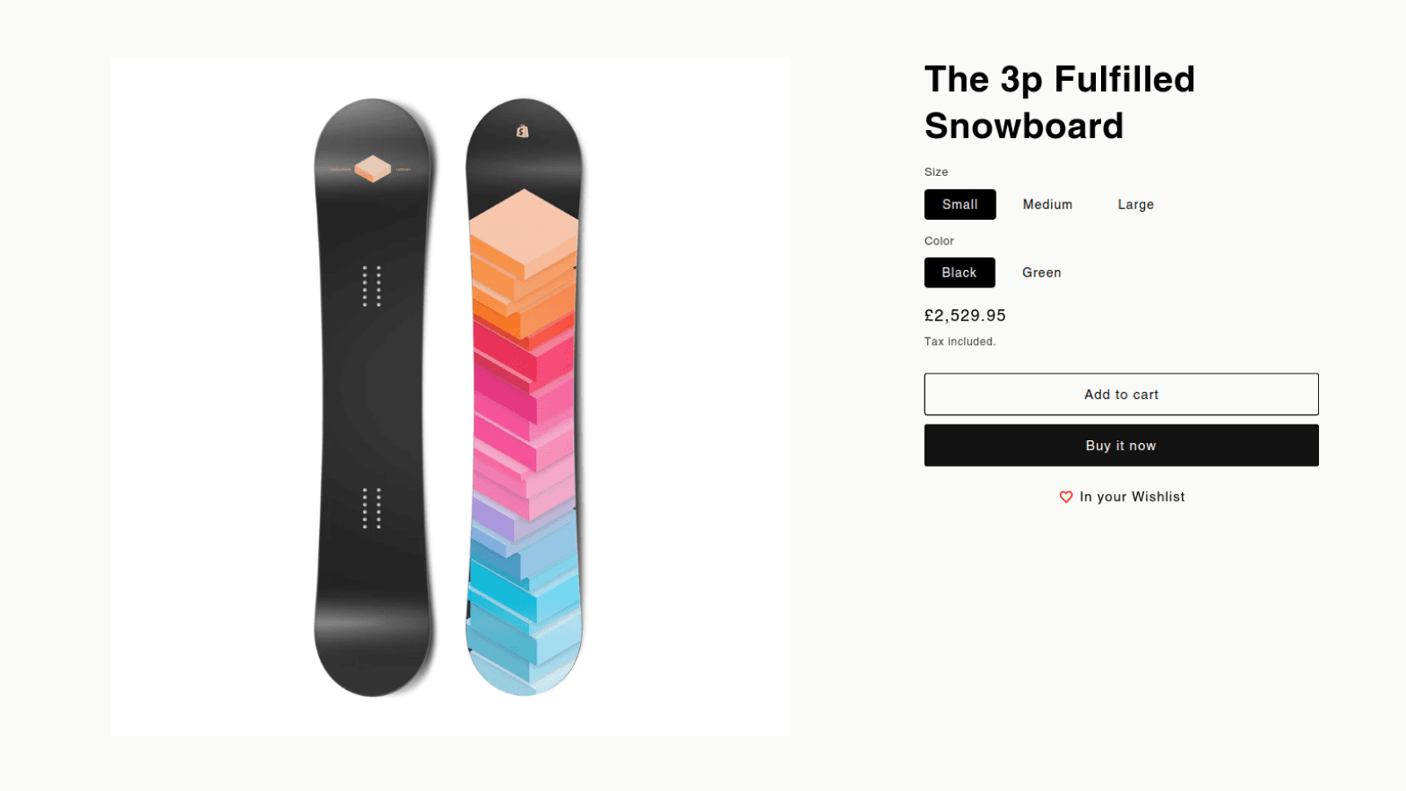Click the 'Tax included.' note
The width and height of the screenshot is (1406, 791).
(x=960, y=342)
